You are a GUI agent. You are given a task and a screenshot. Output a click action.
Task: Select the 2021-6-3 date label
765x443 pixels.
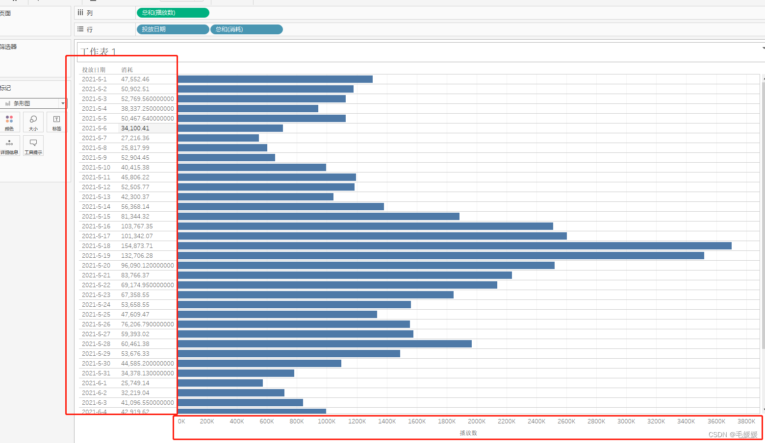94,402
